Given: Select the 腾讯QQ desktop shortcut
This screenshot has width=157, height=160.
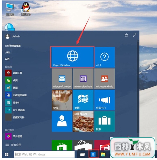Looking at the screenshot, I should point(26,9).
